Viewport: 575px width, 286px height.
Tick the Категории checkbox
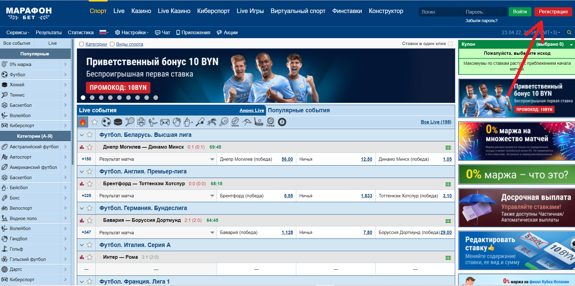tap(81, 44)
